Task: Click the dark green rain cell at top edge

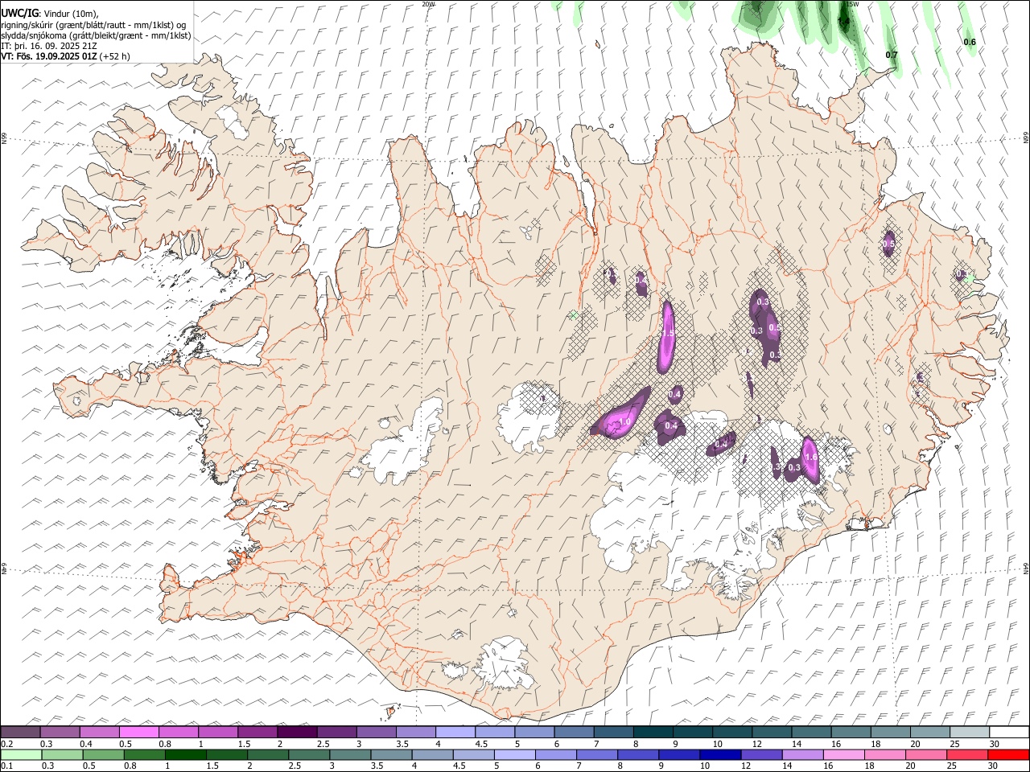Action: pos(845,16)
